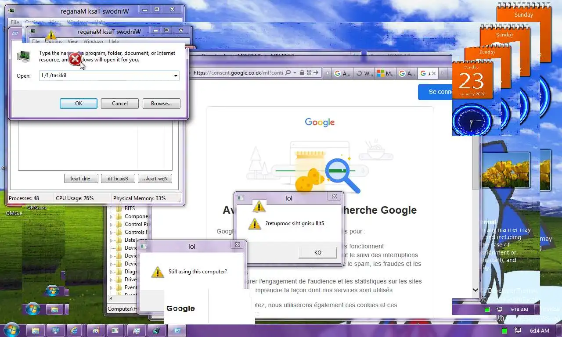Launch Internet Explorer from the taskbar
The height and width of the screenshot is (337, 562).
click(x=74, y=330)
